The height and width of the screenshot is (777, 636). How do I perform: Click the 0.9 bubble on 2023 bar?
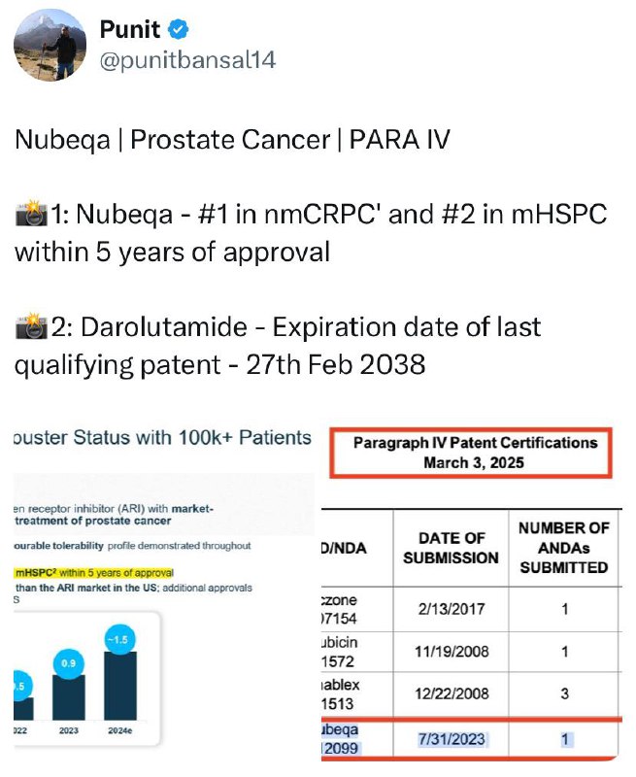pos(68,663)
